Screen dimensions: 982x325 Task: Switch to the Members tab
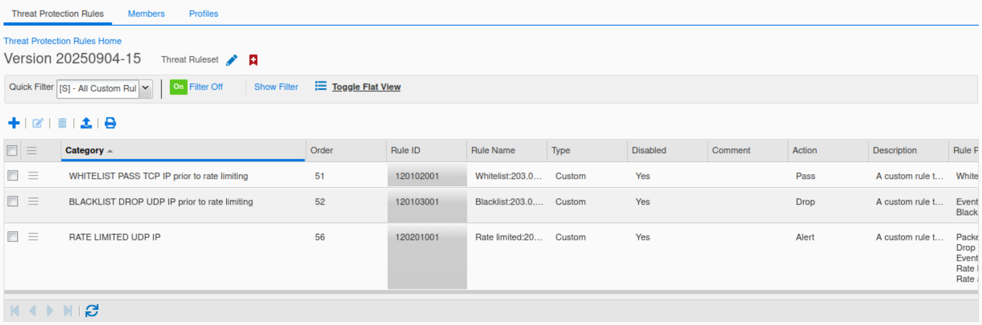click(146, 14)
